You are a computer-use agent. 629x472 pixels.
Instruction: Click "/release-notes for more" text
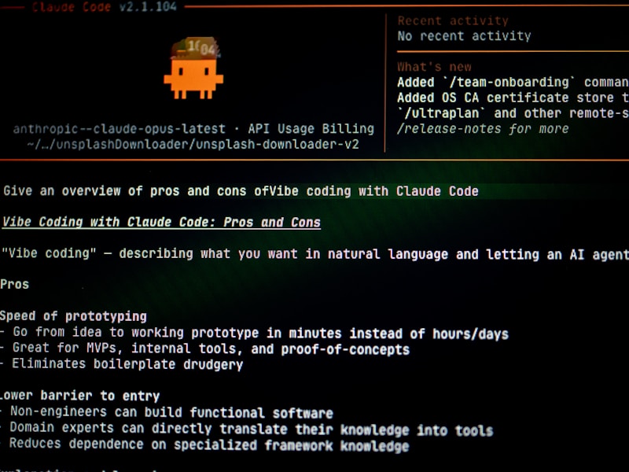483,129
